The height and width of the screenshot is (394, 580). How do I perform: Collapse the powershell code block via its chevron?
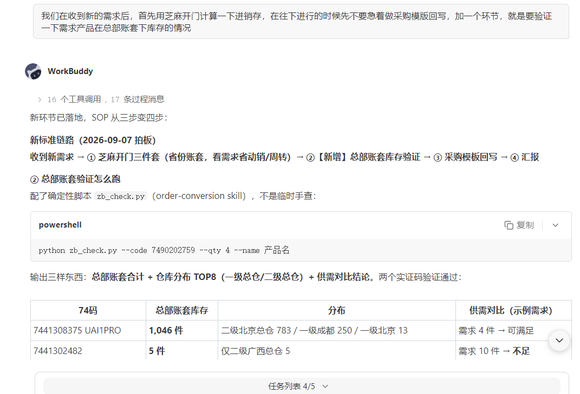pos(555,225)
